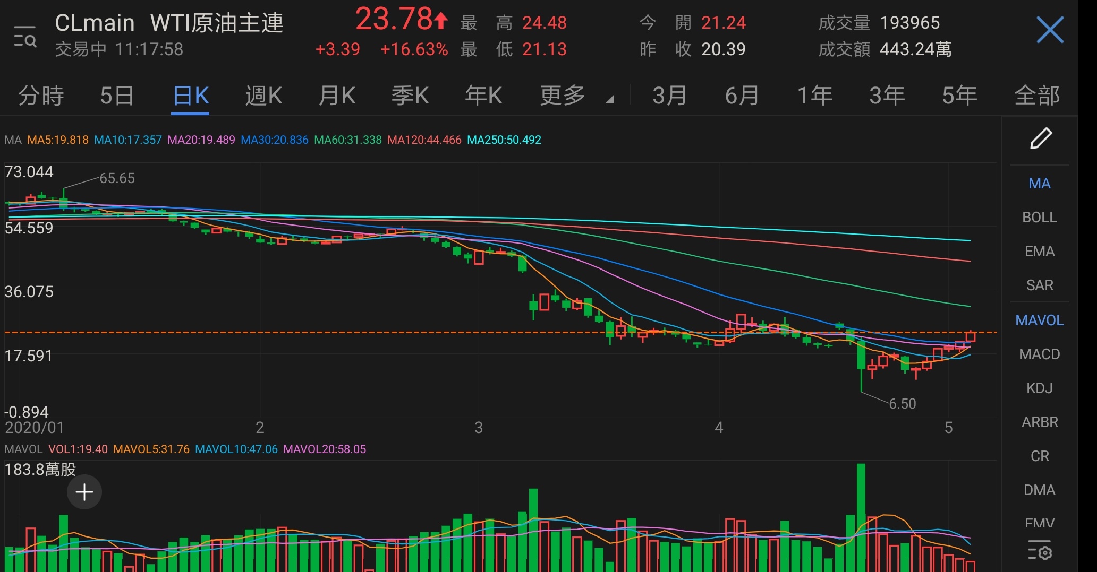Click the 6.50 low price marker
The width and height of the screenshot is (1097, 572).
[902, 404]
